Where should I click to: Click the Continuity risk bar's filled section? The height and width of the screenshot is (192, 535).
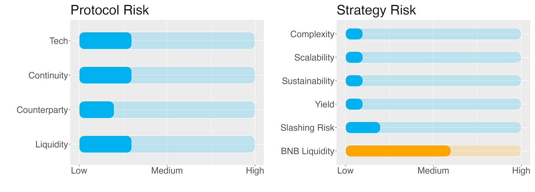click(105, 75)
